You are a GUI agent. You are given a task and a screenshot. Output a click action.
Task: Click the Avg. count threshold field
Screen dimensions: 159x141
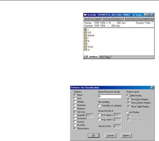coord(118,120)
